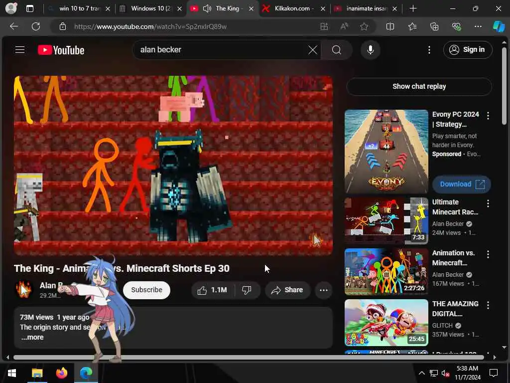Switch to 'inanimate insan' tab

(366, 8)
